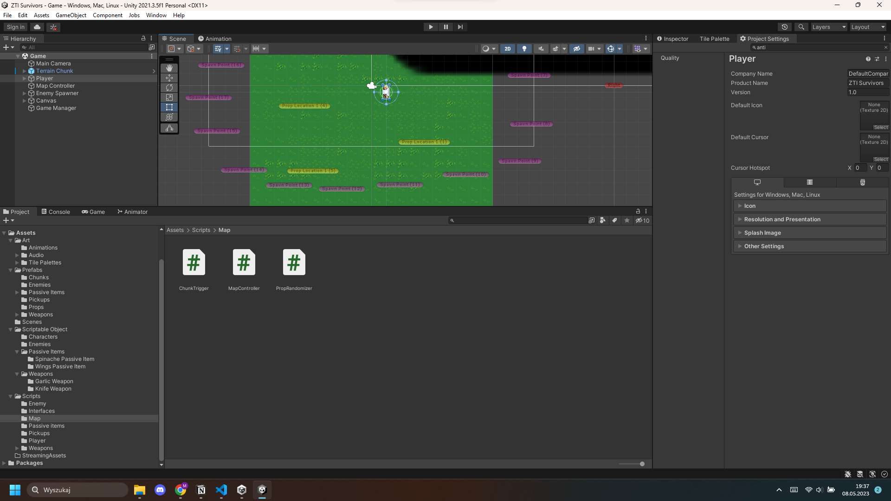891x501 pixels.
Task: Toggle scene audio mute button
Action: (541, 49)
